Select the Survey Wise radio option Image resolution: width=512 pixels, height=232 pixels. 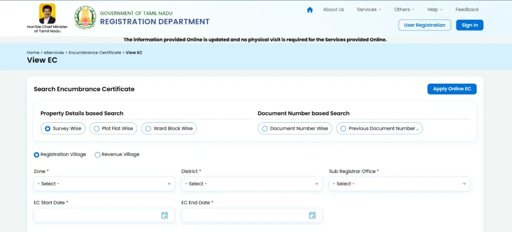click(63, 128)
